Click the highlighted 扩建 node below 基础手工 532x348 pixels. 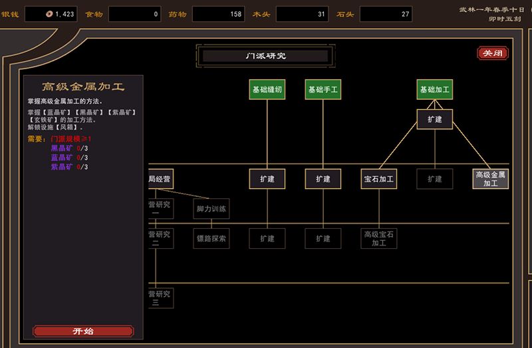(x=323, y=179)
